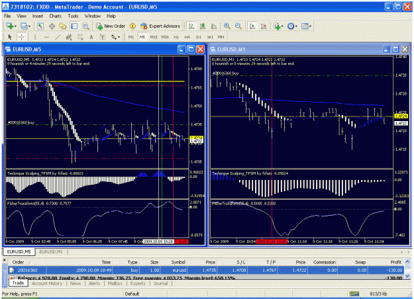Click the New Order button
The image size is (414, 299).
111,26
